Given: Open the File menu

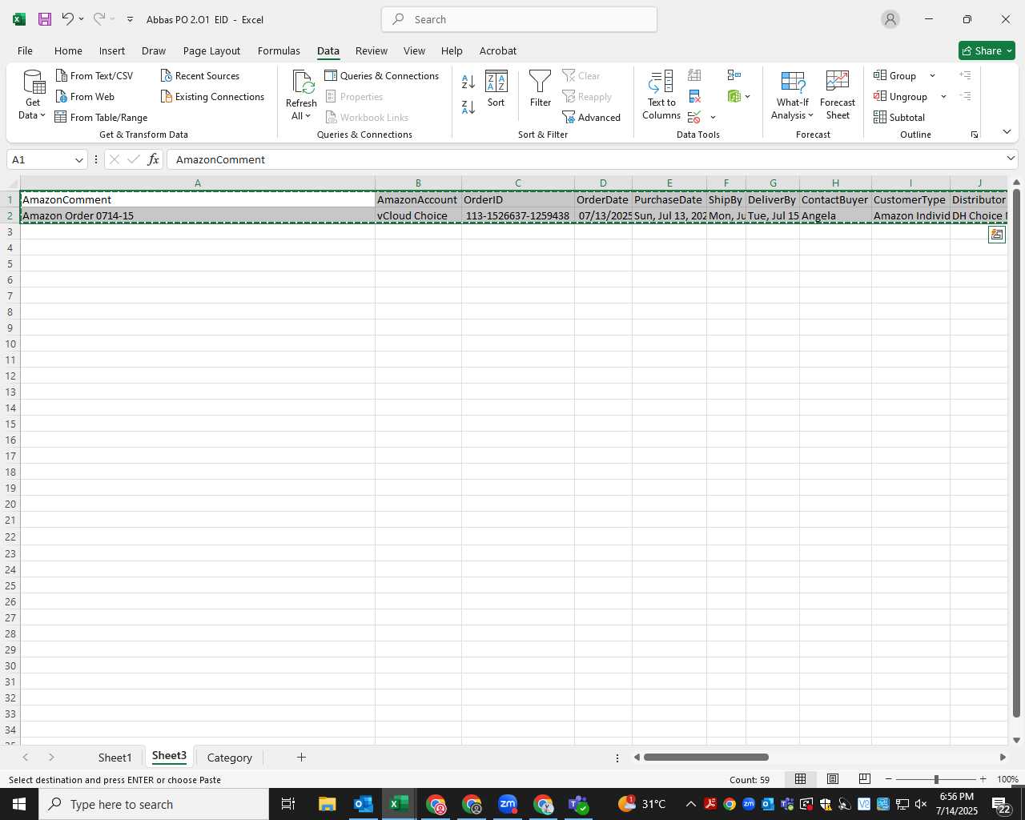Looking at the screenshot, I should tap(25, 50).
